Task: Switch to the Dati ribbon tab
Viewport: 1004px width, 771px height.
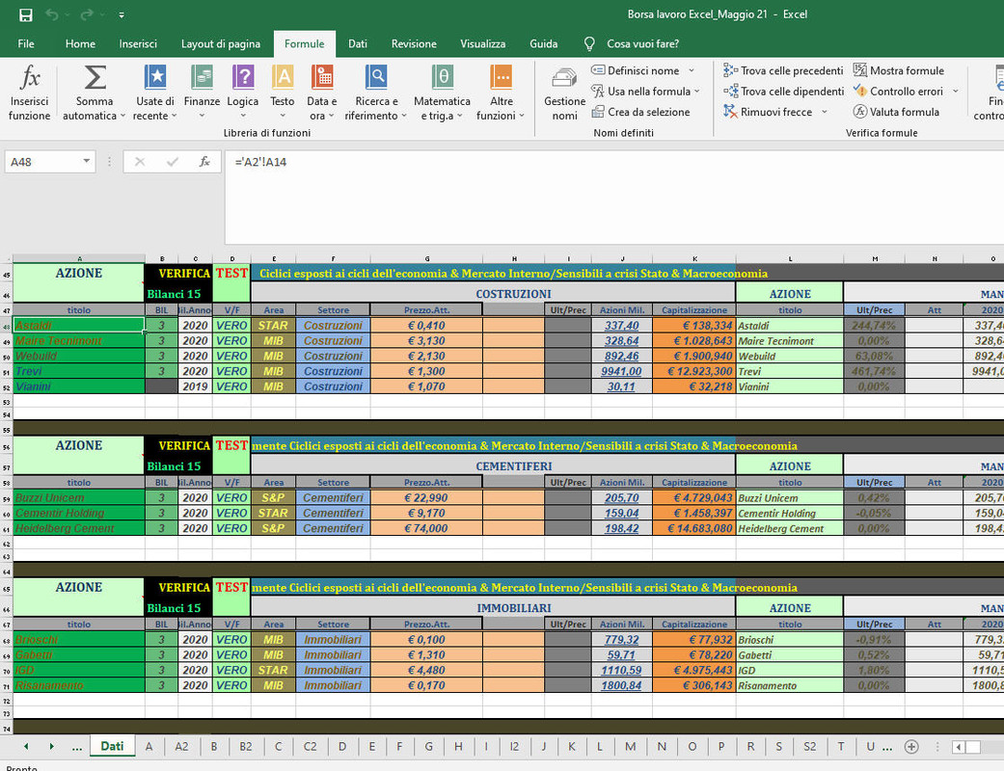Action: click(x=357, y=43)
